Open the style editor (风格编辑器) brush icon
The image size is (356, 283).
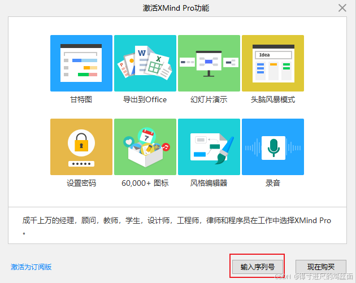tap(209, 147)
